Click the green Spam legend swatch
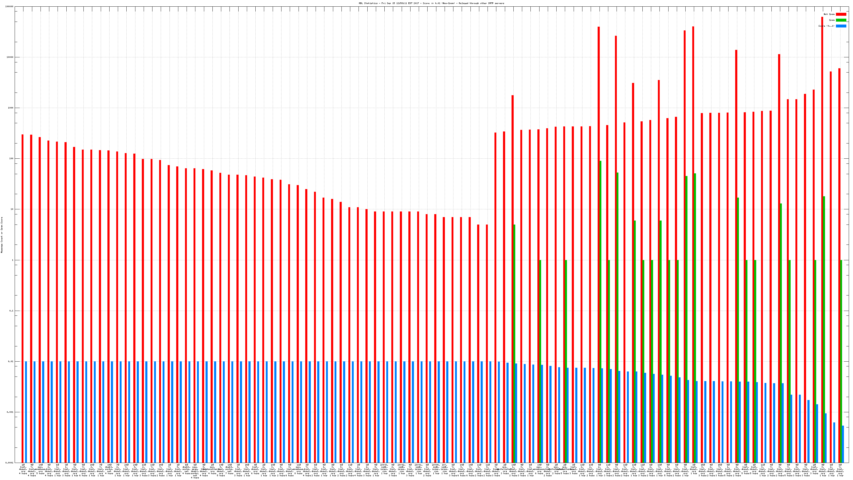Screen dimensions: 853x480 coord(841,20)
